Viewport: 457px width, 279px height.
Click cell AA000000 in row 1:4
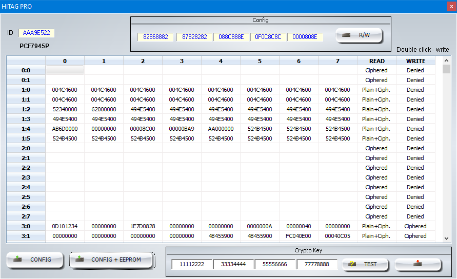click(221, 129)
